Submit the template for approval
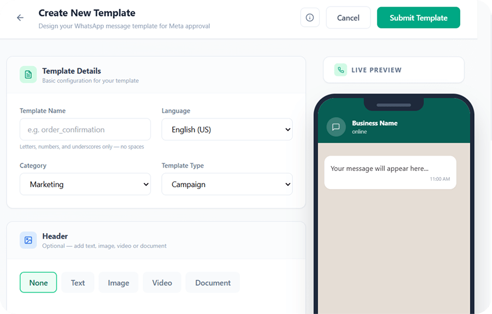Screen dimensions: 492x314 click(x=419, y=18)
